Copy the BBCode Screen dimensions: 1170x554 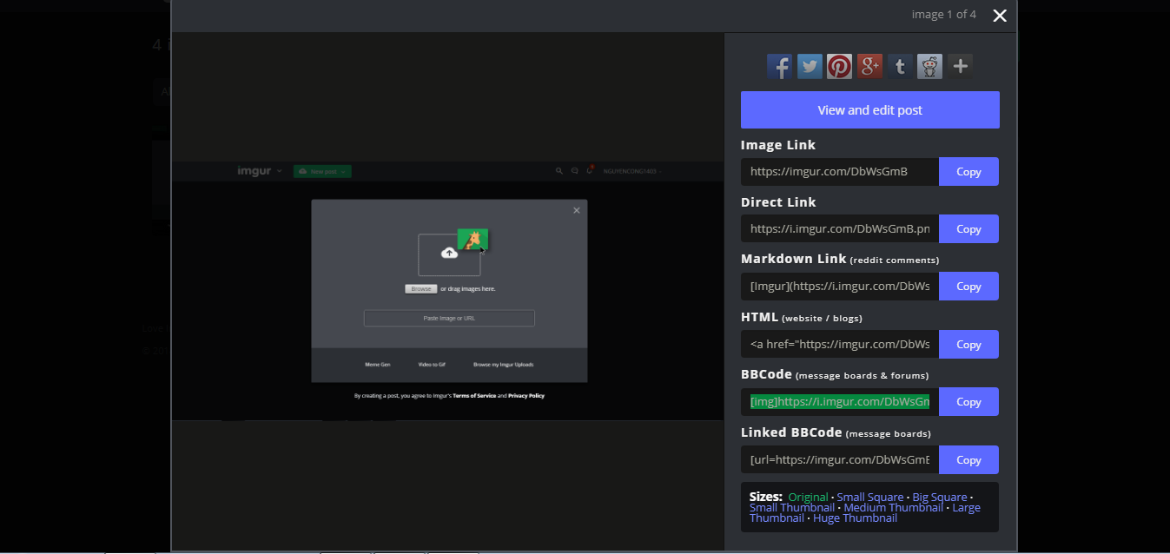click(968, 402)
